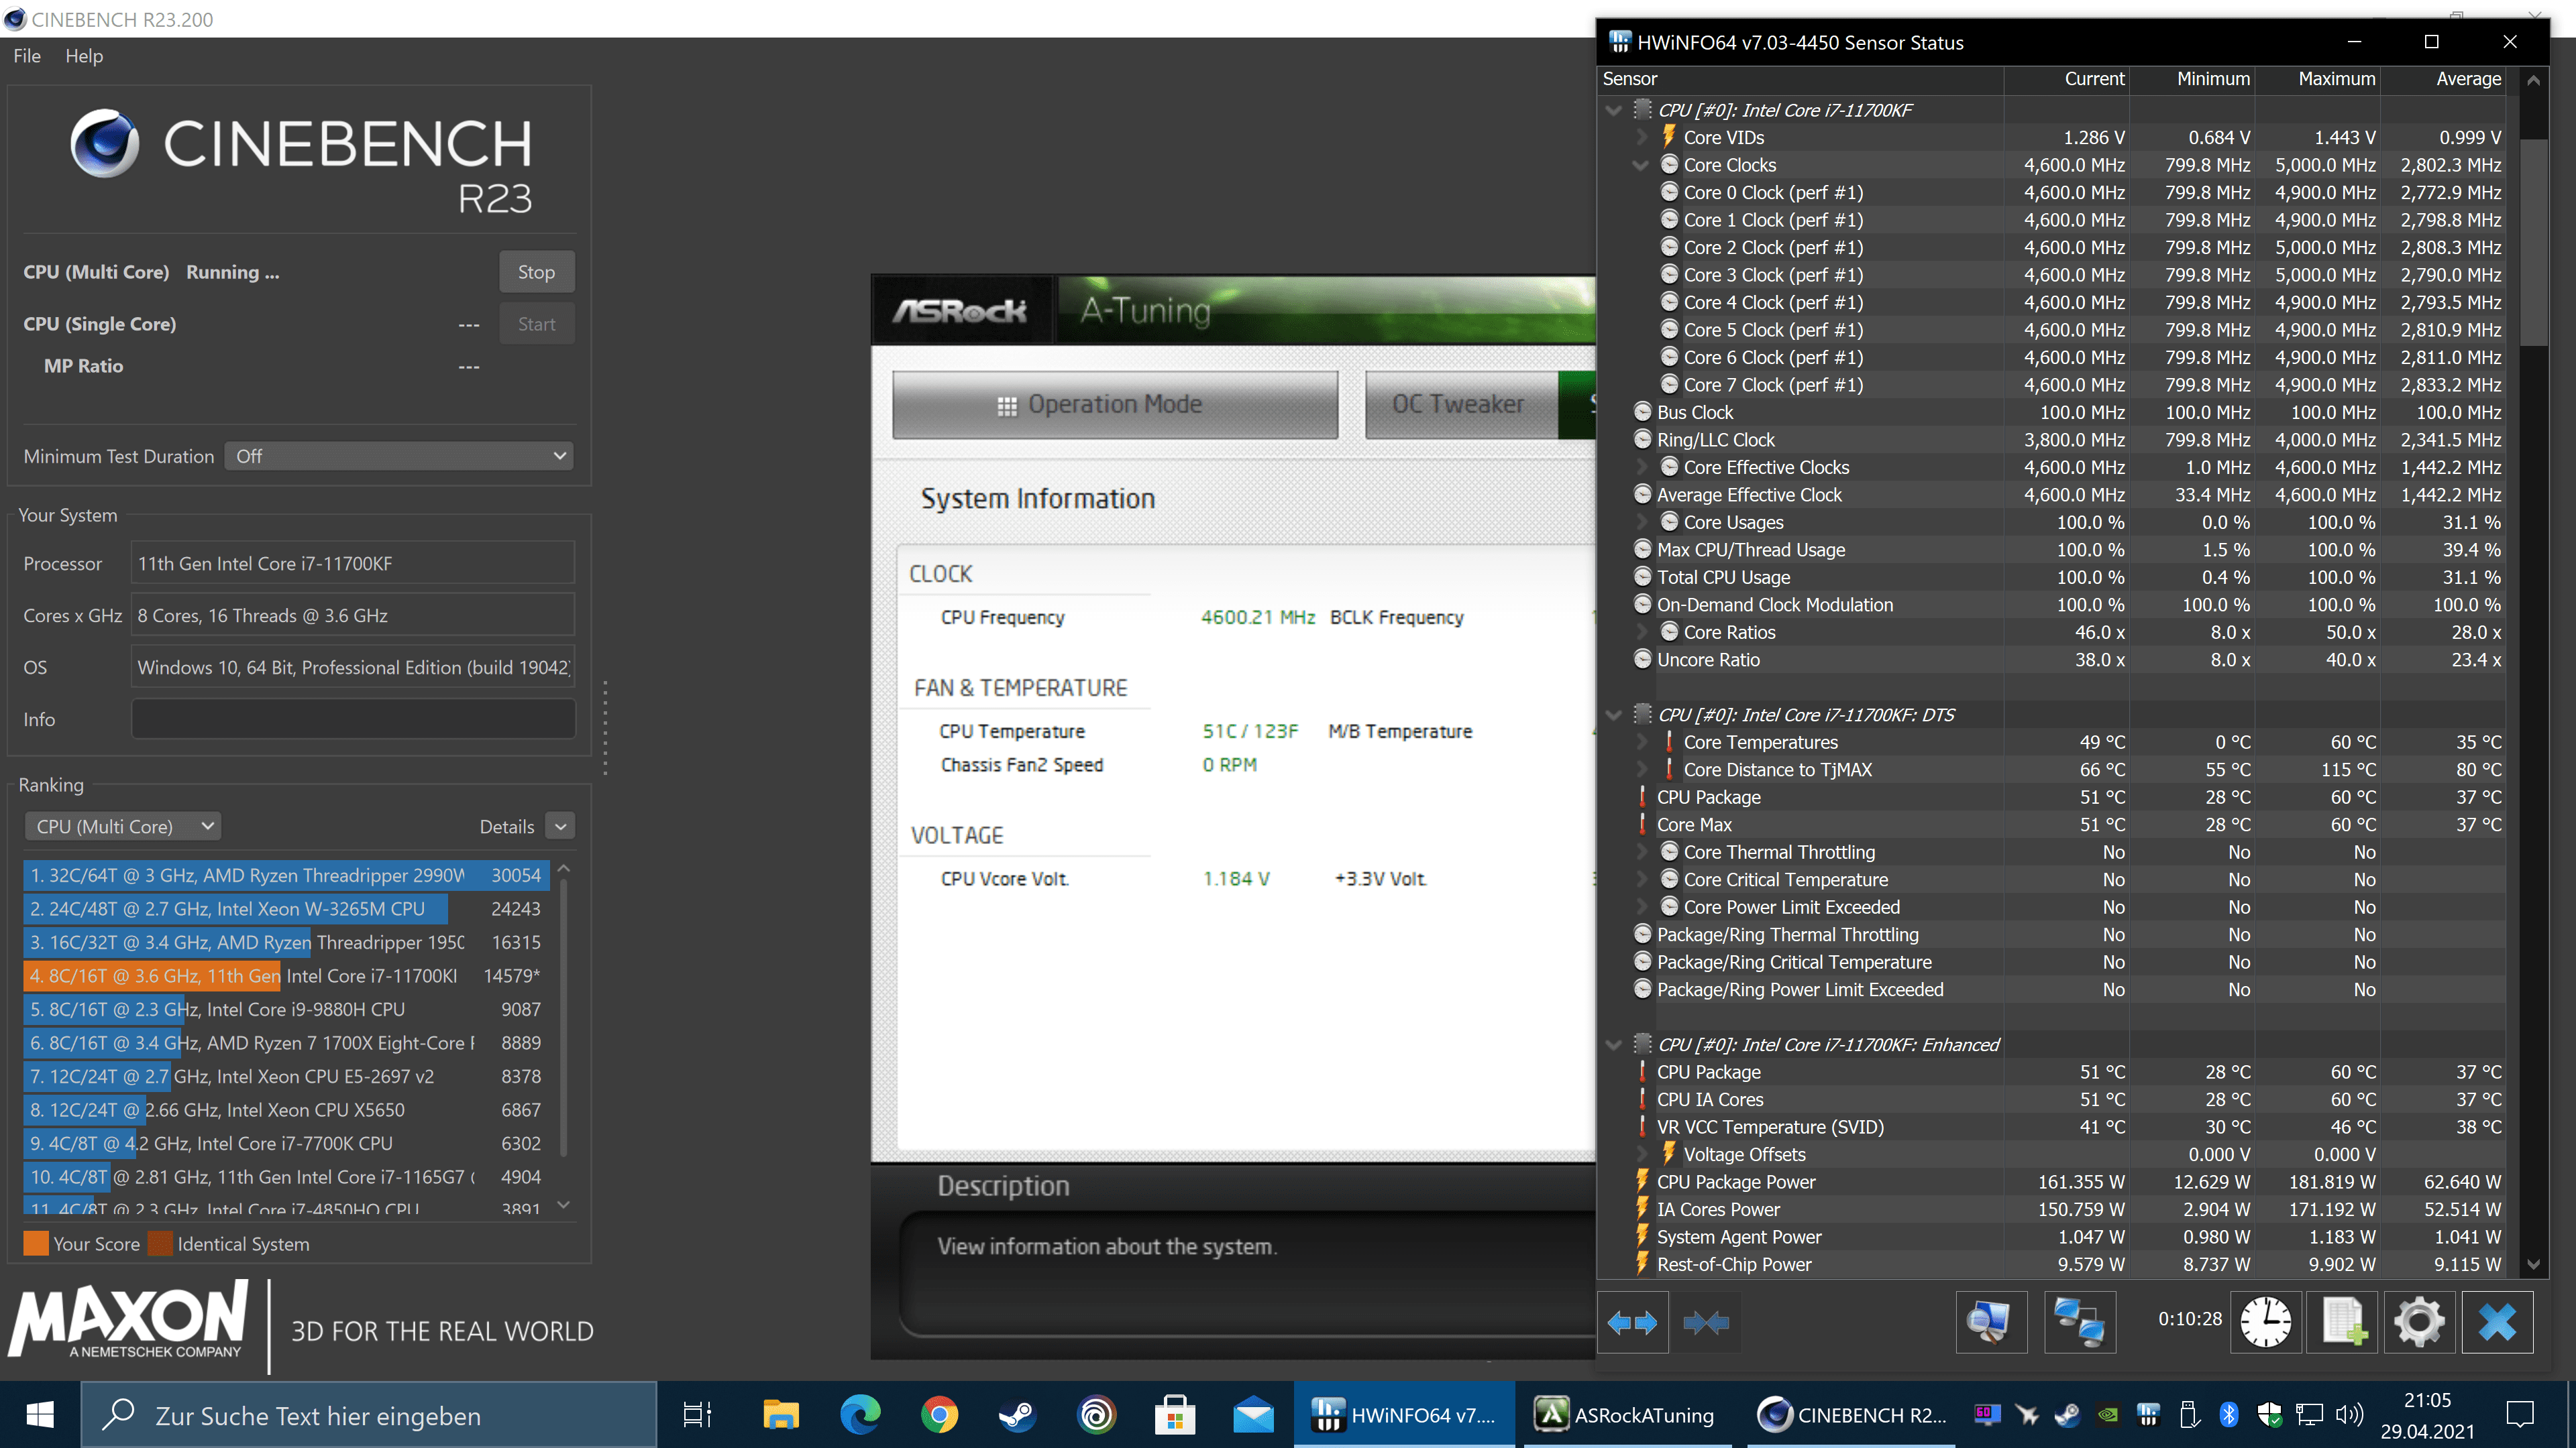2576x1448 pixels.
Task: Click the Windows Security shield tray icon
Action: click(2270, 1414)
